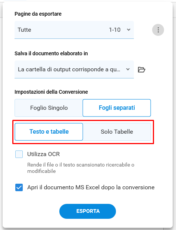Viewport: 176px width, 230px height.
Task: Click the 'Utilizza OCR' label text
Action: click(x=44, y=154)
